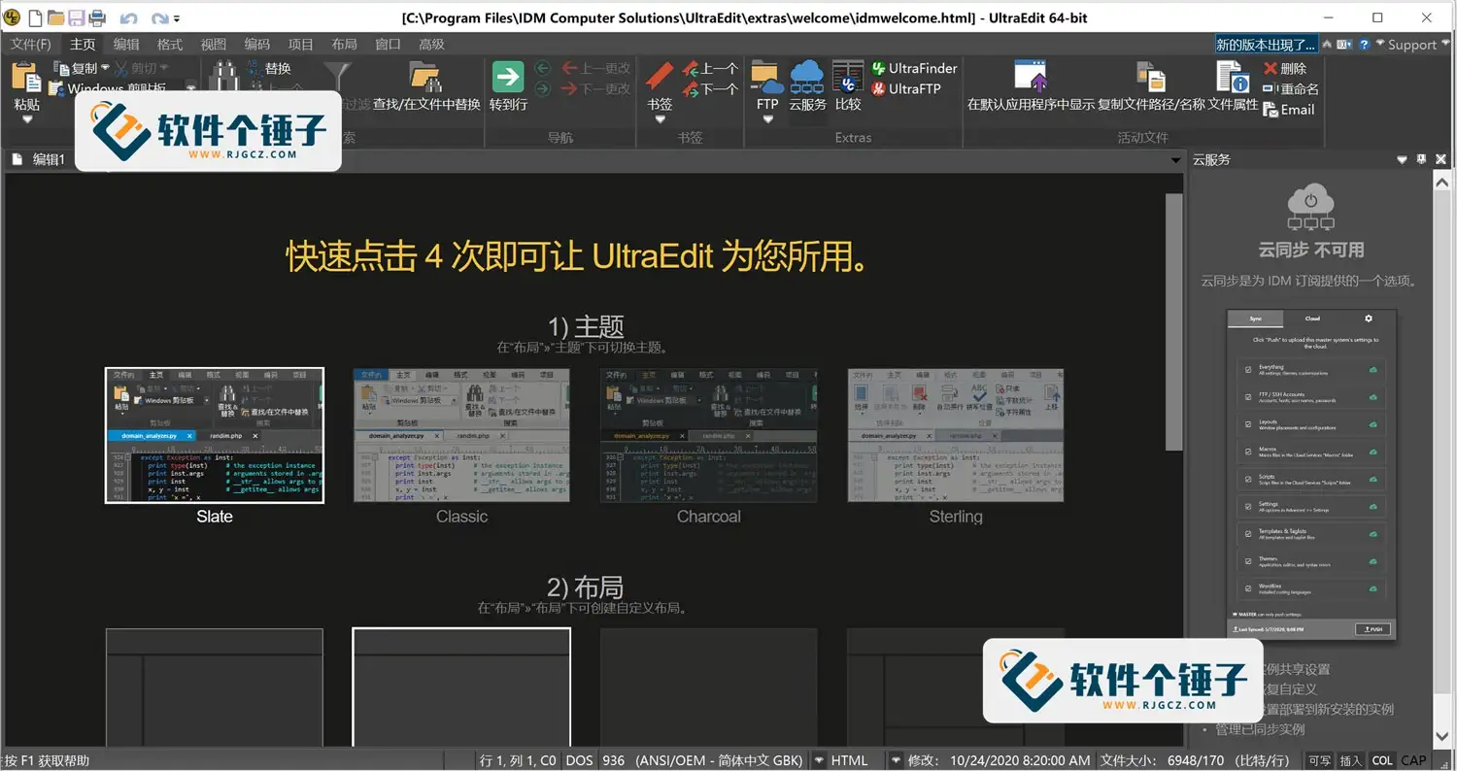Click the print icon in the quick access toolbar
Viewport: 1457px width, 771px height.
click(x=97, y=17)
